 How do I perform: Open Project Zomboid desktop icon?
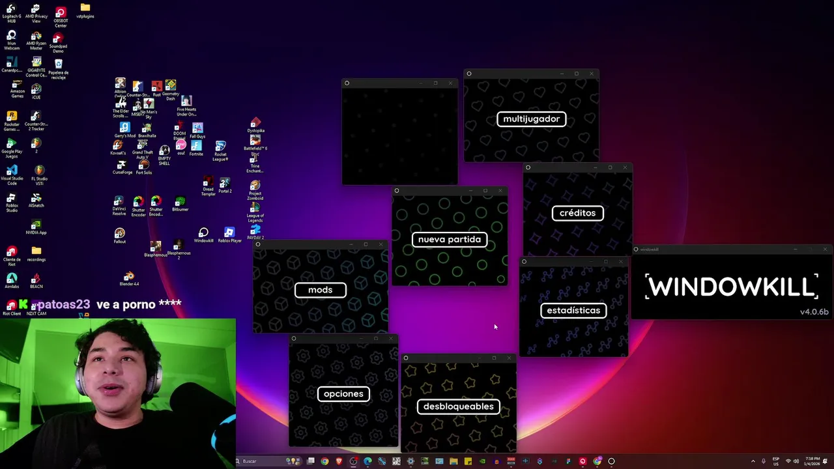click(x=255, y=190)
